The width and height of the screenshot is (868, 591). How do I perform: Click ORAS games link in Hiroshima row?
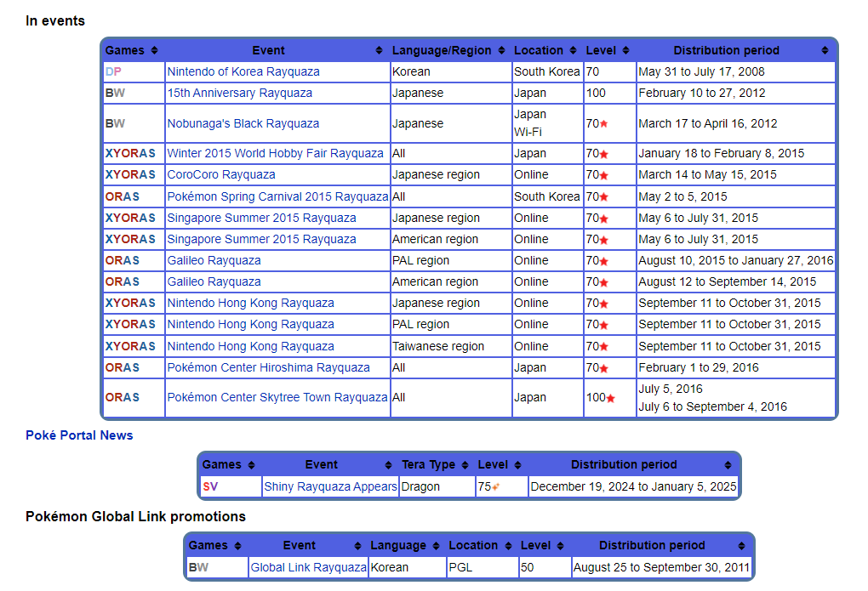(123, 368)
